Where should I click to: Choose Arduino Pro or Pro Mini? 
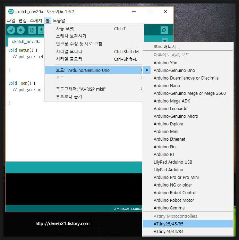pos(188,177)
